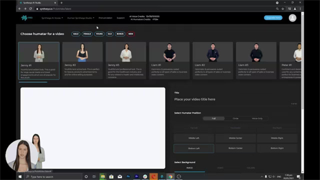Switch to Chrome in taskbar
320x180 pixels.
point(170,177)
